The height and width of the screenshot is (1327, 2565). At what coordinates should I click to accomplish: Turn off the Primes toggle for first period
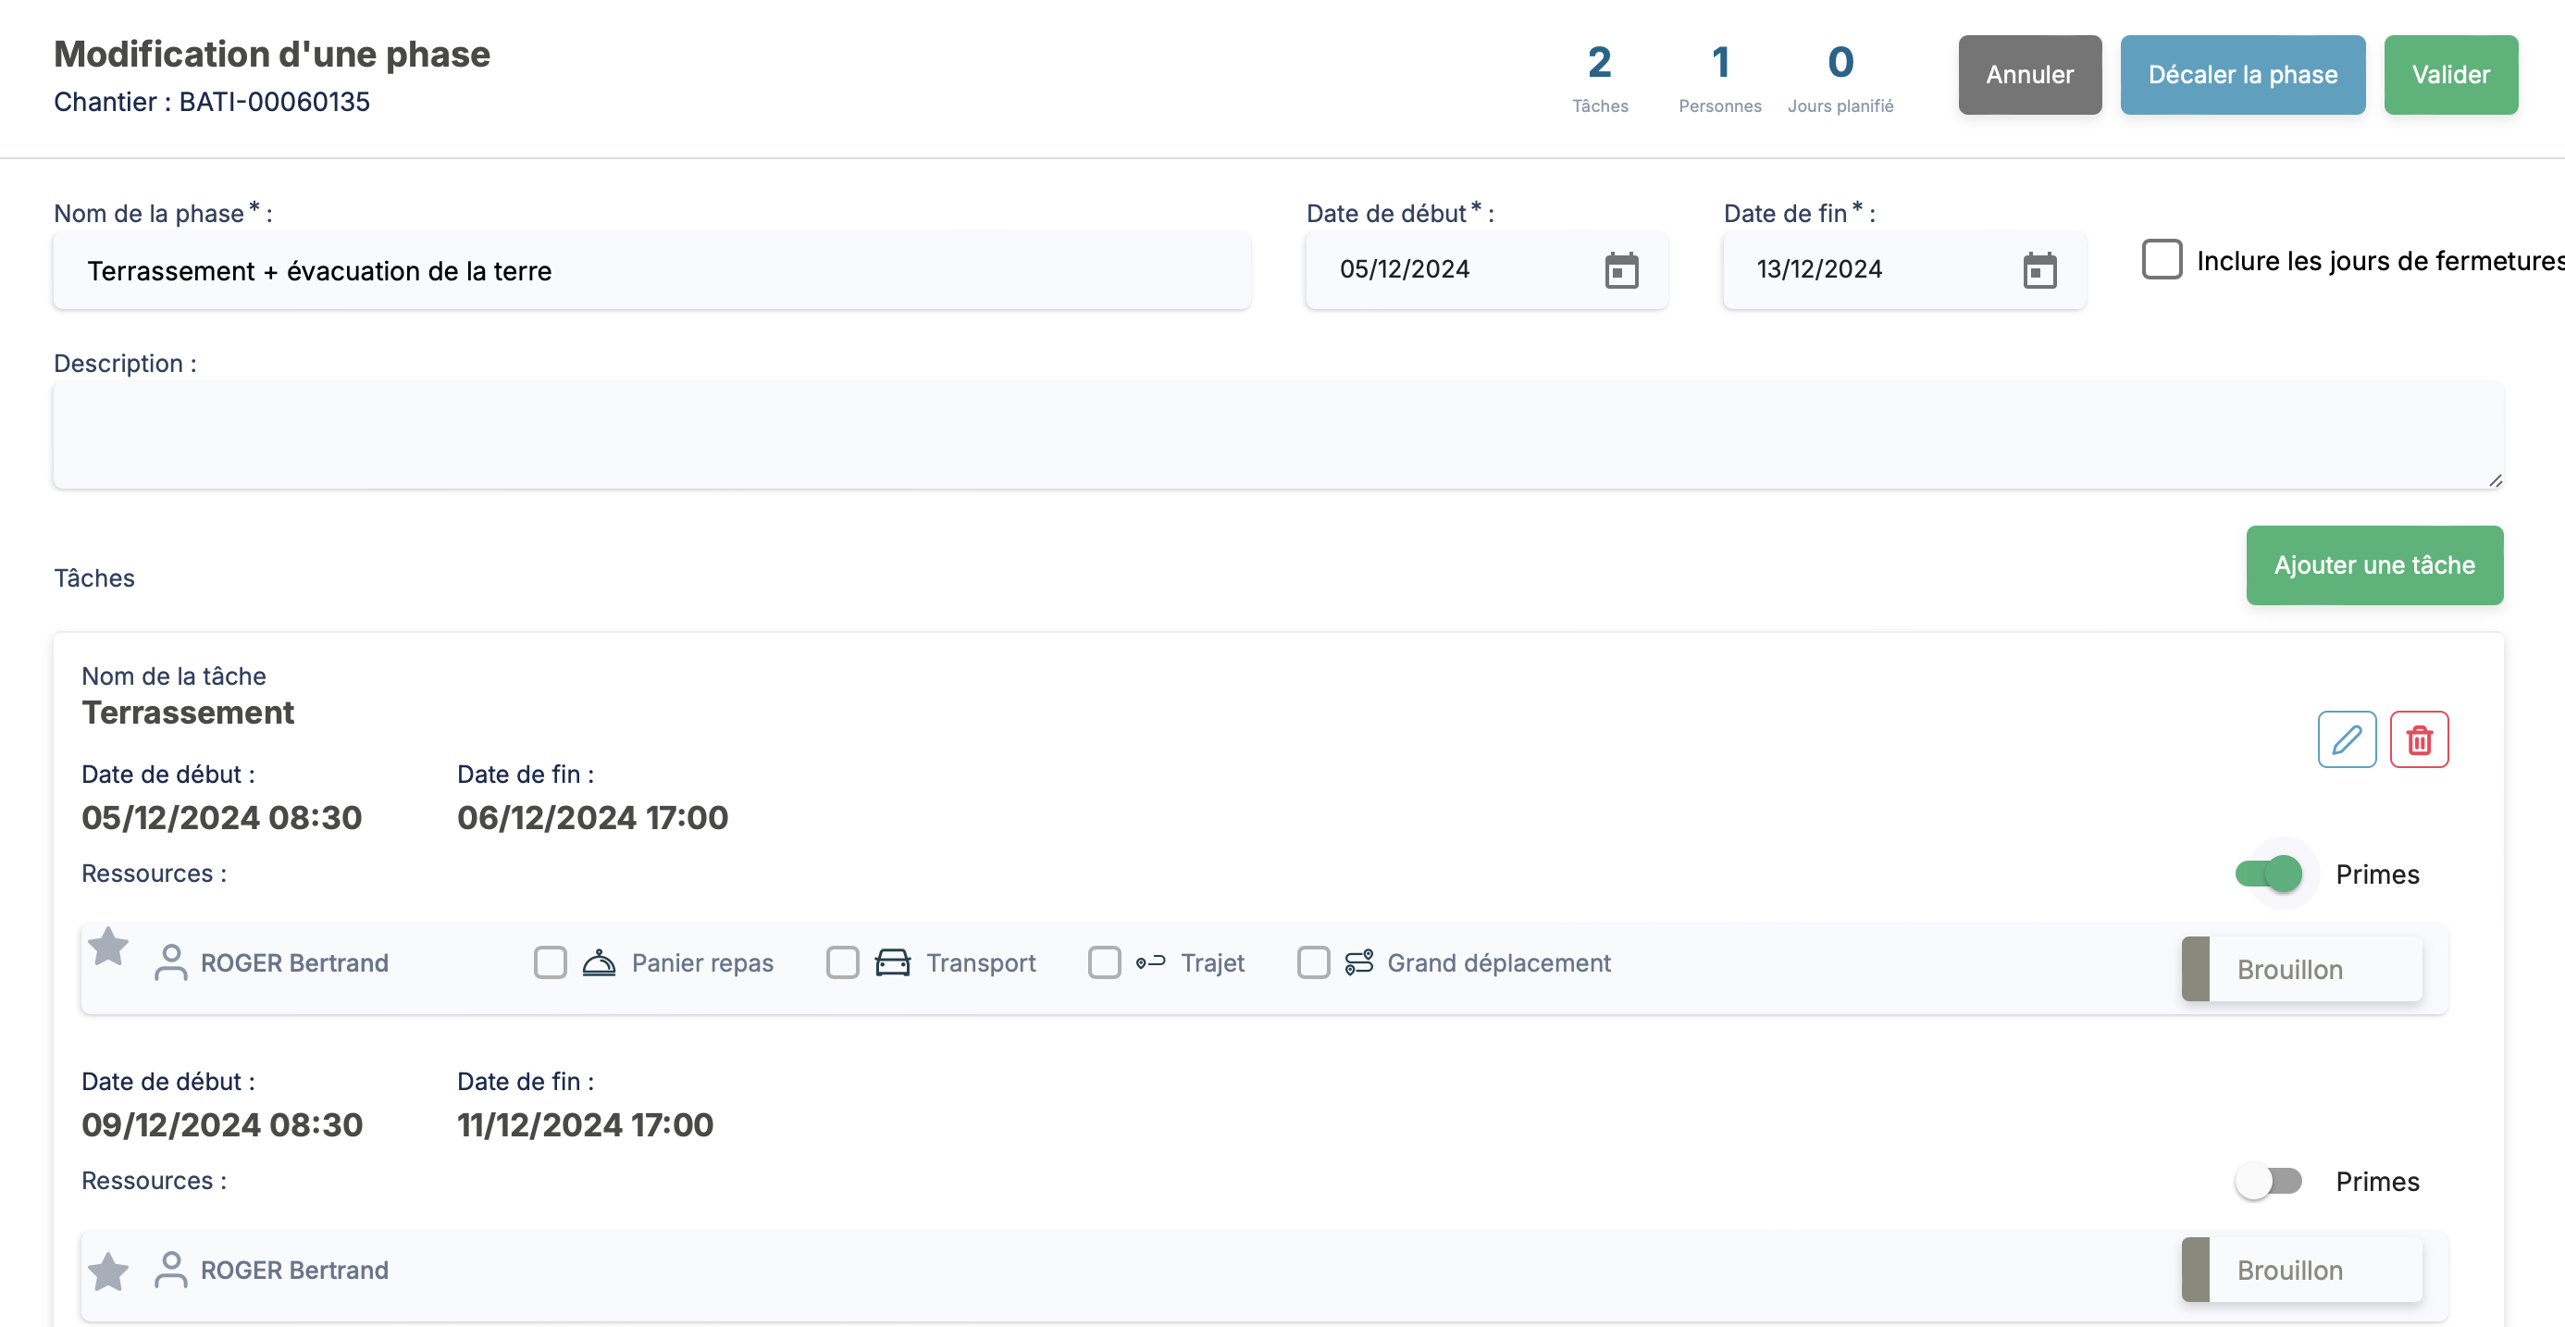point(2269,874)
